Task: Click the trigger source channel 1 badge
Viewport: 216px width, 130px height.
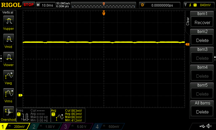Action: click(195, 5)
